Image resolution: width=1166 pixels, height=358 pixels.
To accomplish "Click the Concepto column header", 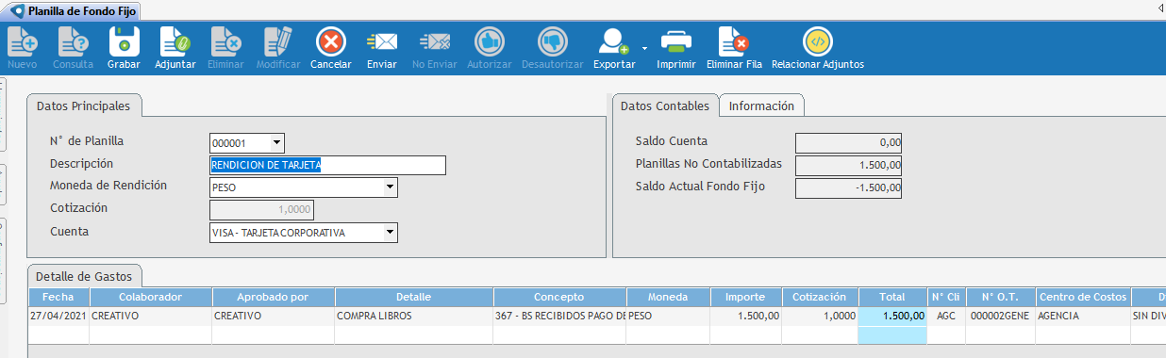I will click(x=559, y=297).
